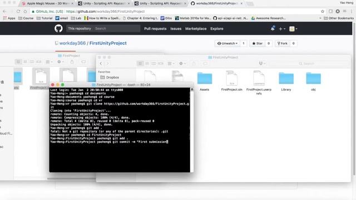Switch back Finder window to icon view
Viewport: 356px width, 200px height.
coord(18,62)
